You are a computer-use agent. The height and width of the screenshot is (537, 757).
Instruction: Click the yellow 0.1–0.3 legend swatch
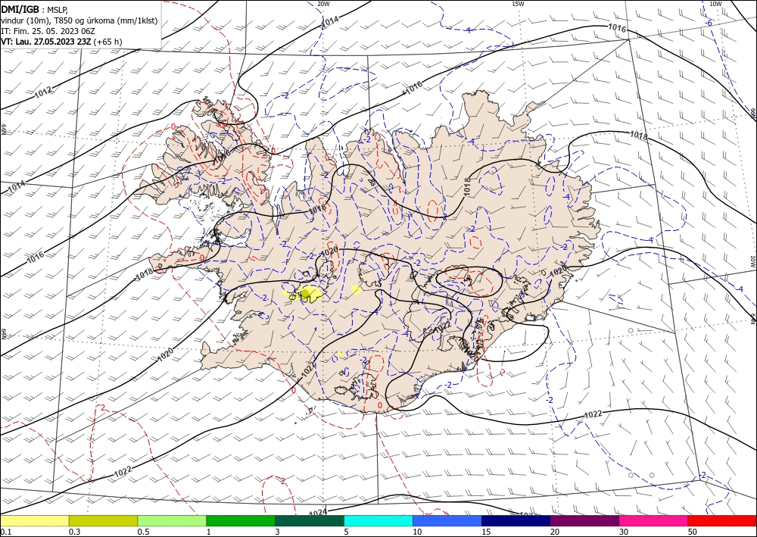(34, 520)
